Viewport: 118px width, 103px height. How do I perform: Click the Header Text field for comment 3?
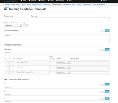57,102
